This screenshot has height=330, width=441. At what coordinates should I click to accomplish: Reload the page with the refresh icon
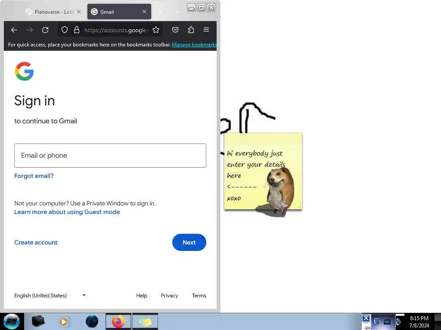click(x=45, y=30)
